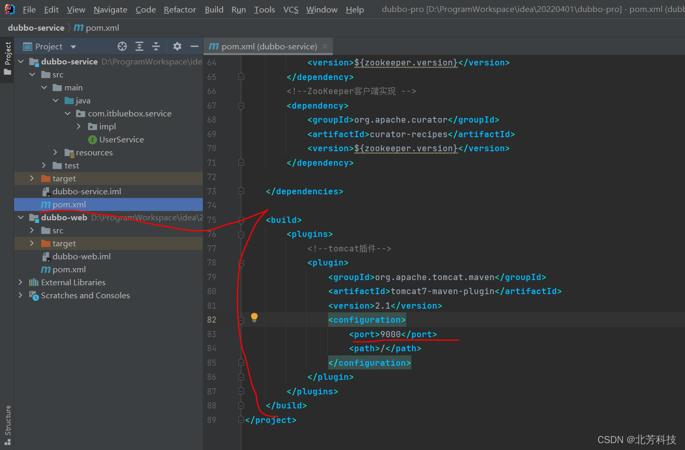The height and width of the screenshot is (450, 685).
Task: Open the File menu
Action: 29,9
